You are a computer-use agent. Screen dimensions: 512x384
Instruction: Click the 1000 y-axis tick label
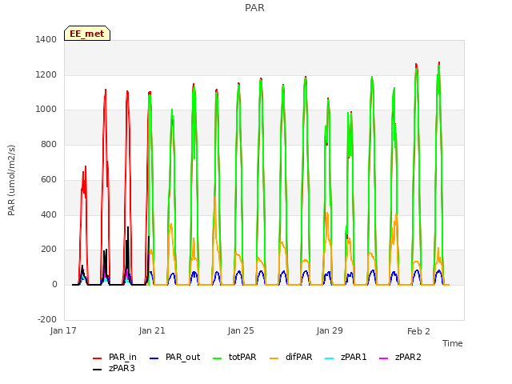tap(46, 110)
